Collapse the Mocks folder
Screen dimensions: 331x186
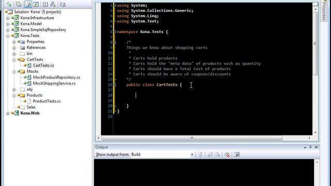coord(14,71)
